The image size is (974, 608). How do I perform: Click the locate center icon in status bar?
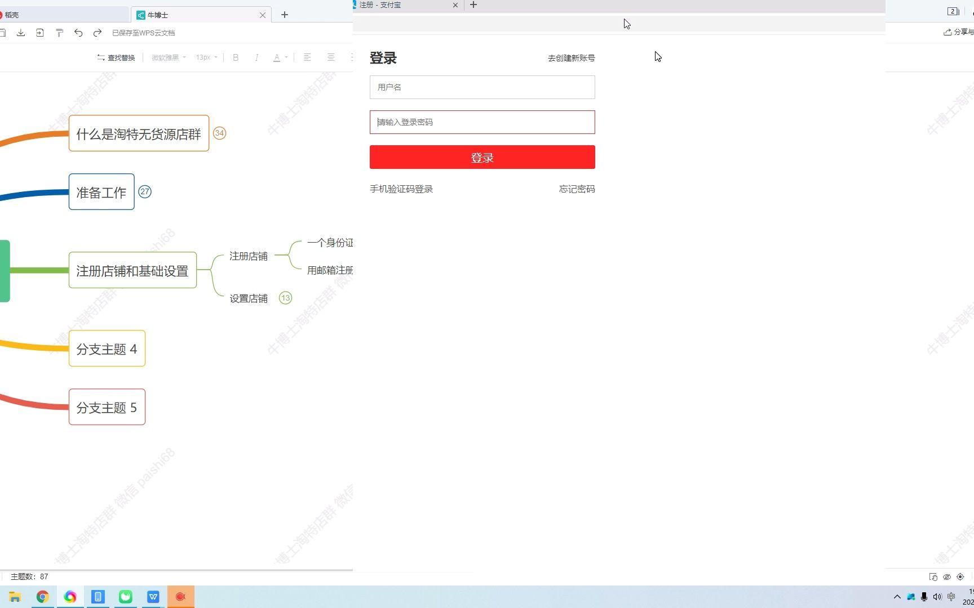960,577
